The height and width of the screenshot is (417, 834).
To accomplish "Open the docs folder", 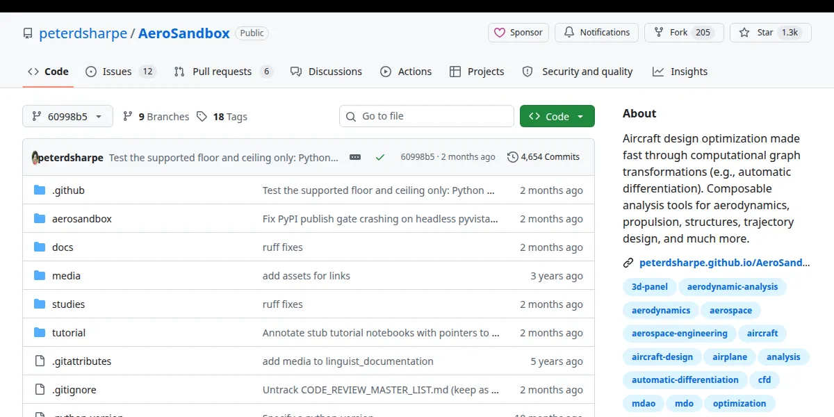I will [63, 247].
